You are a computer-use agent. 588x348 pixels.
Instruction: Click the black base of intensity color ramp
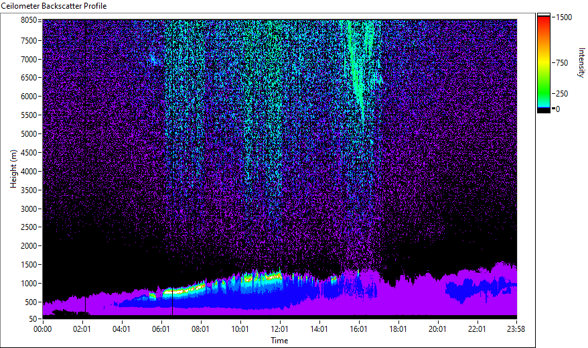pos(544,111)
